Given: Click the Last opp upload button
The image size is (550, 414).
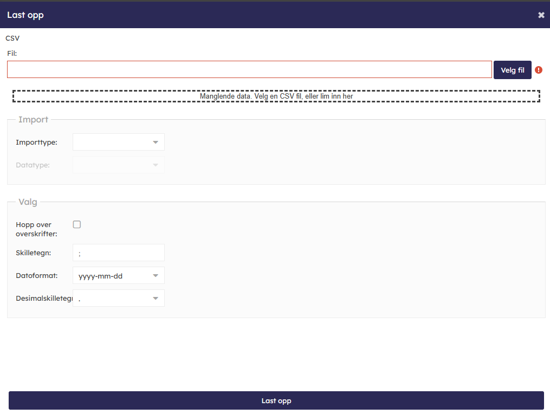Looking at the screenshot, I should [276, 401].
